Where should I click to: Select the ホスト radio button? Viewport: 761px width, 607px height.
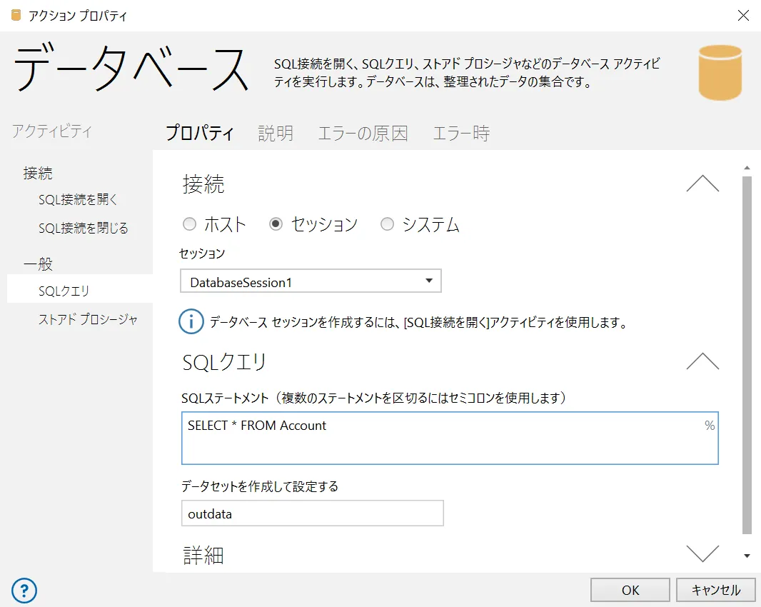pyautogui.click(x=189, y=225)
